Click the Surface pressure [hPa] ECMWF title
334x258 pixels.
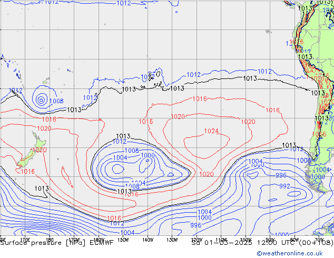coord(57,243)
